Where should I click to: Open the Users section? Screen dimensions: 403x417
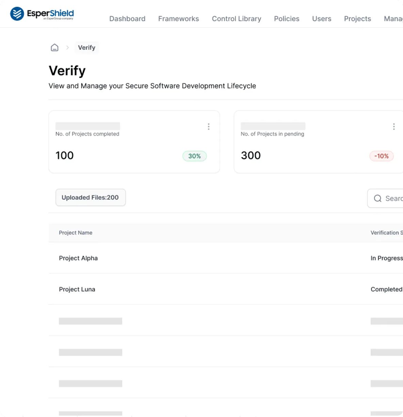tap(321, 19)
